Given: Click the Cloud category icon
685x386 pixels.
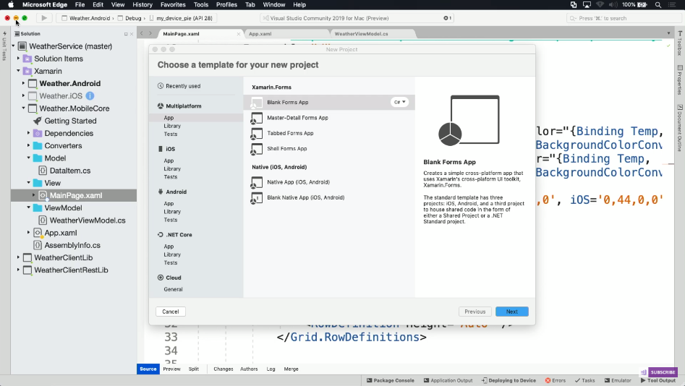Looking at the screenshot, I should [161, 278].
